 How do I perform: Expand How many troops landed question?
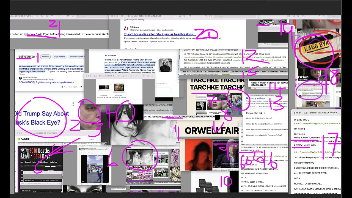[x=264, y=135]
